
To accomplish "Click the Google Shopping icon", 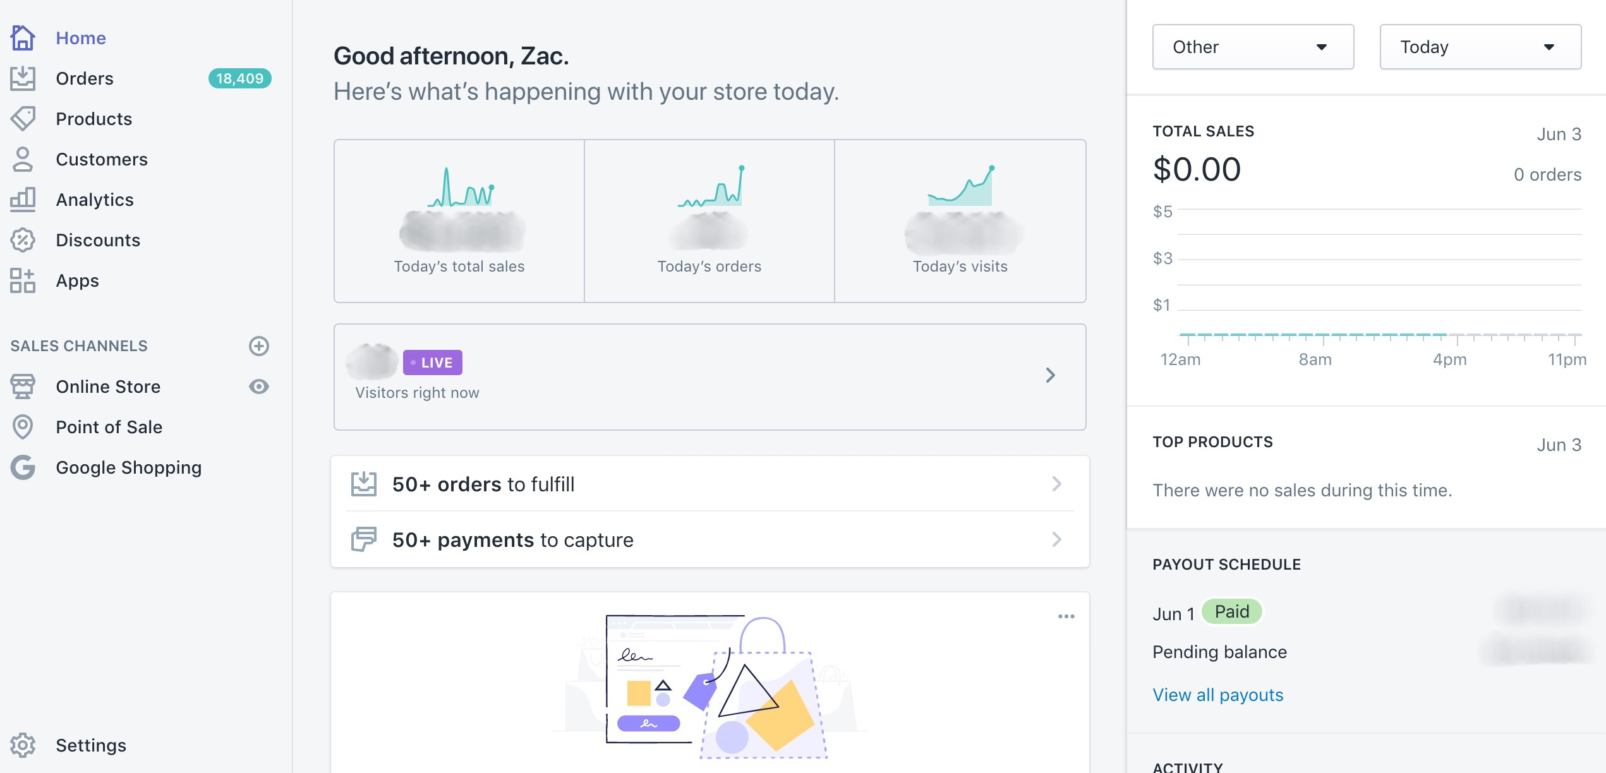I will 23,467.
